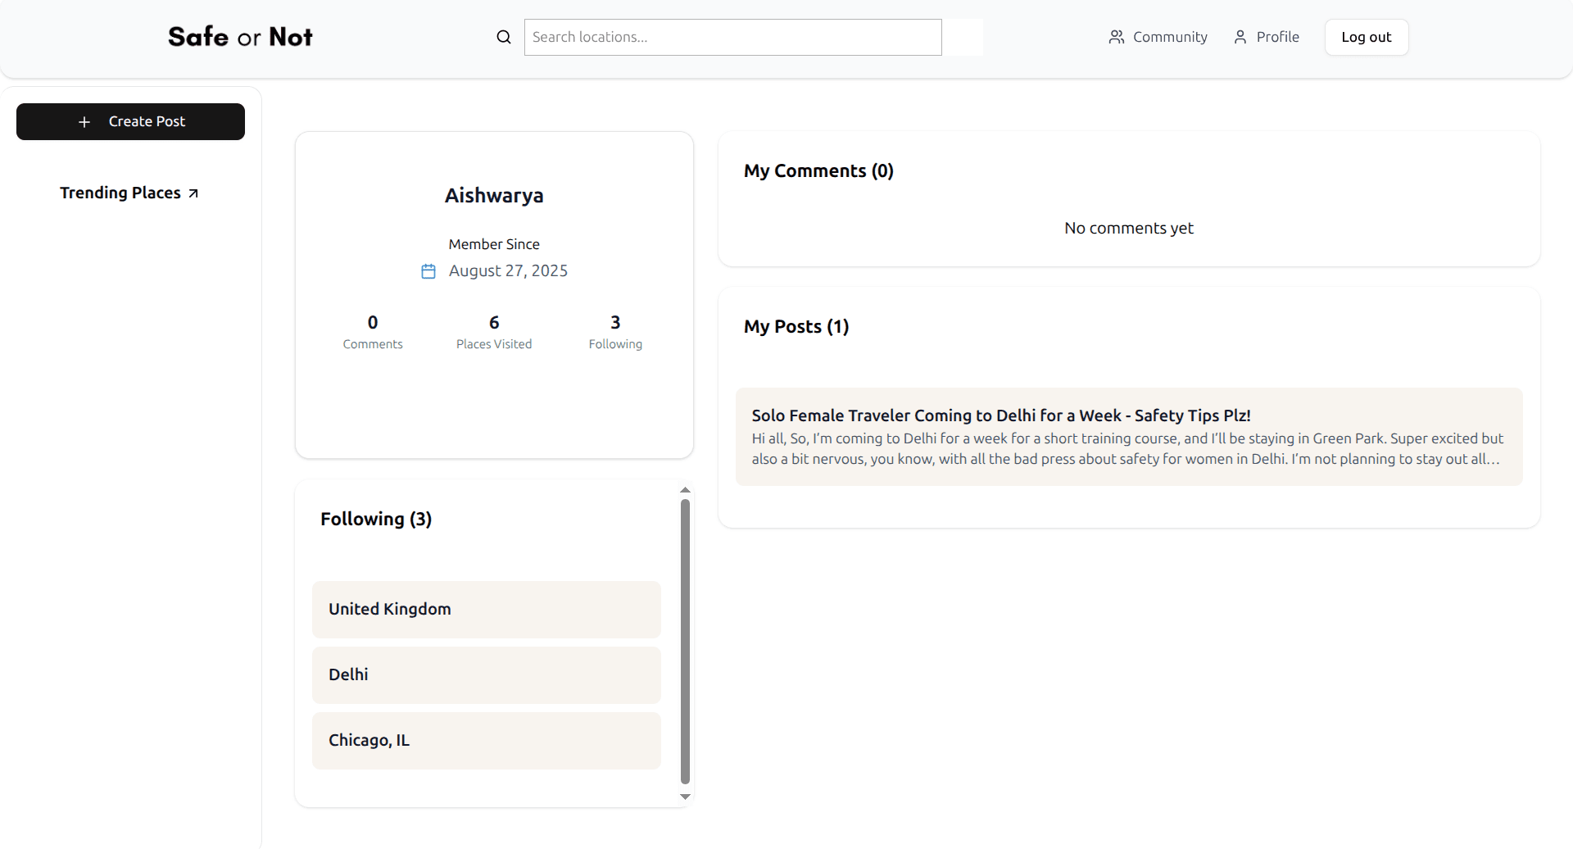
Task: Click the calendar icon beside August 27, 2025
Action: coord(428,271)
